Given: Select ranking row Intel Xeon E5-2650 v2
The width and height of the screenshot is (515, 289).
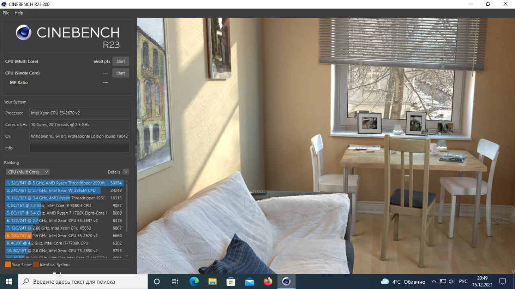Looking at the screenshot, I should 64,250.
